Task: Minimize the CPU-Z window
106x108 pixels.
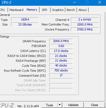Action: point(74,2)
